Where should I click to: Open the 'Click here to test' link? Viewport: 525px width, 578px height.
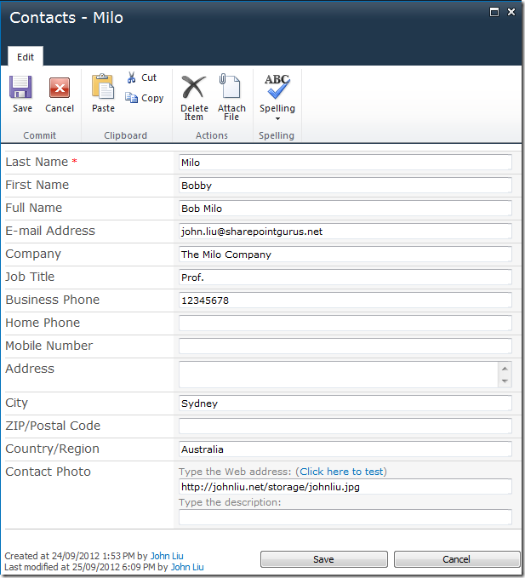click(341, 472)
